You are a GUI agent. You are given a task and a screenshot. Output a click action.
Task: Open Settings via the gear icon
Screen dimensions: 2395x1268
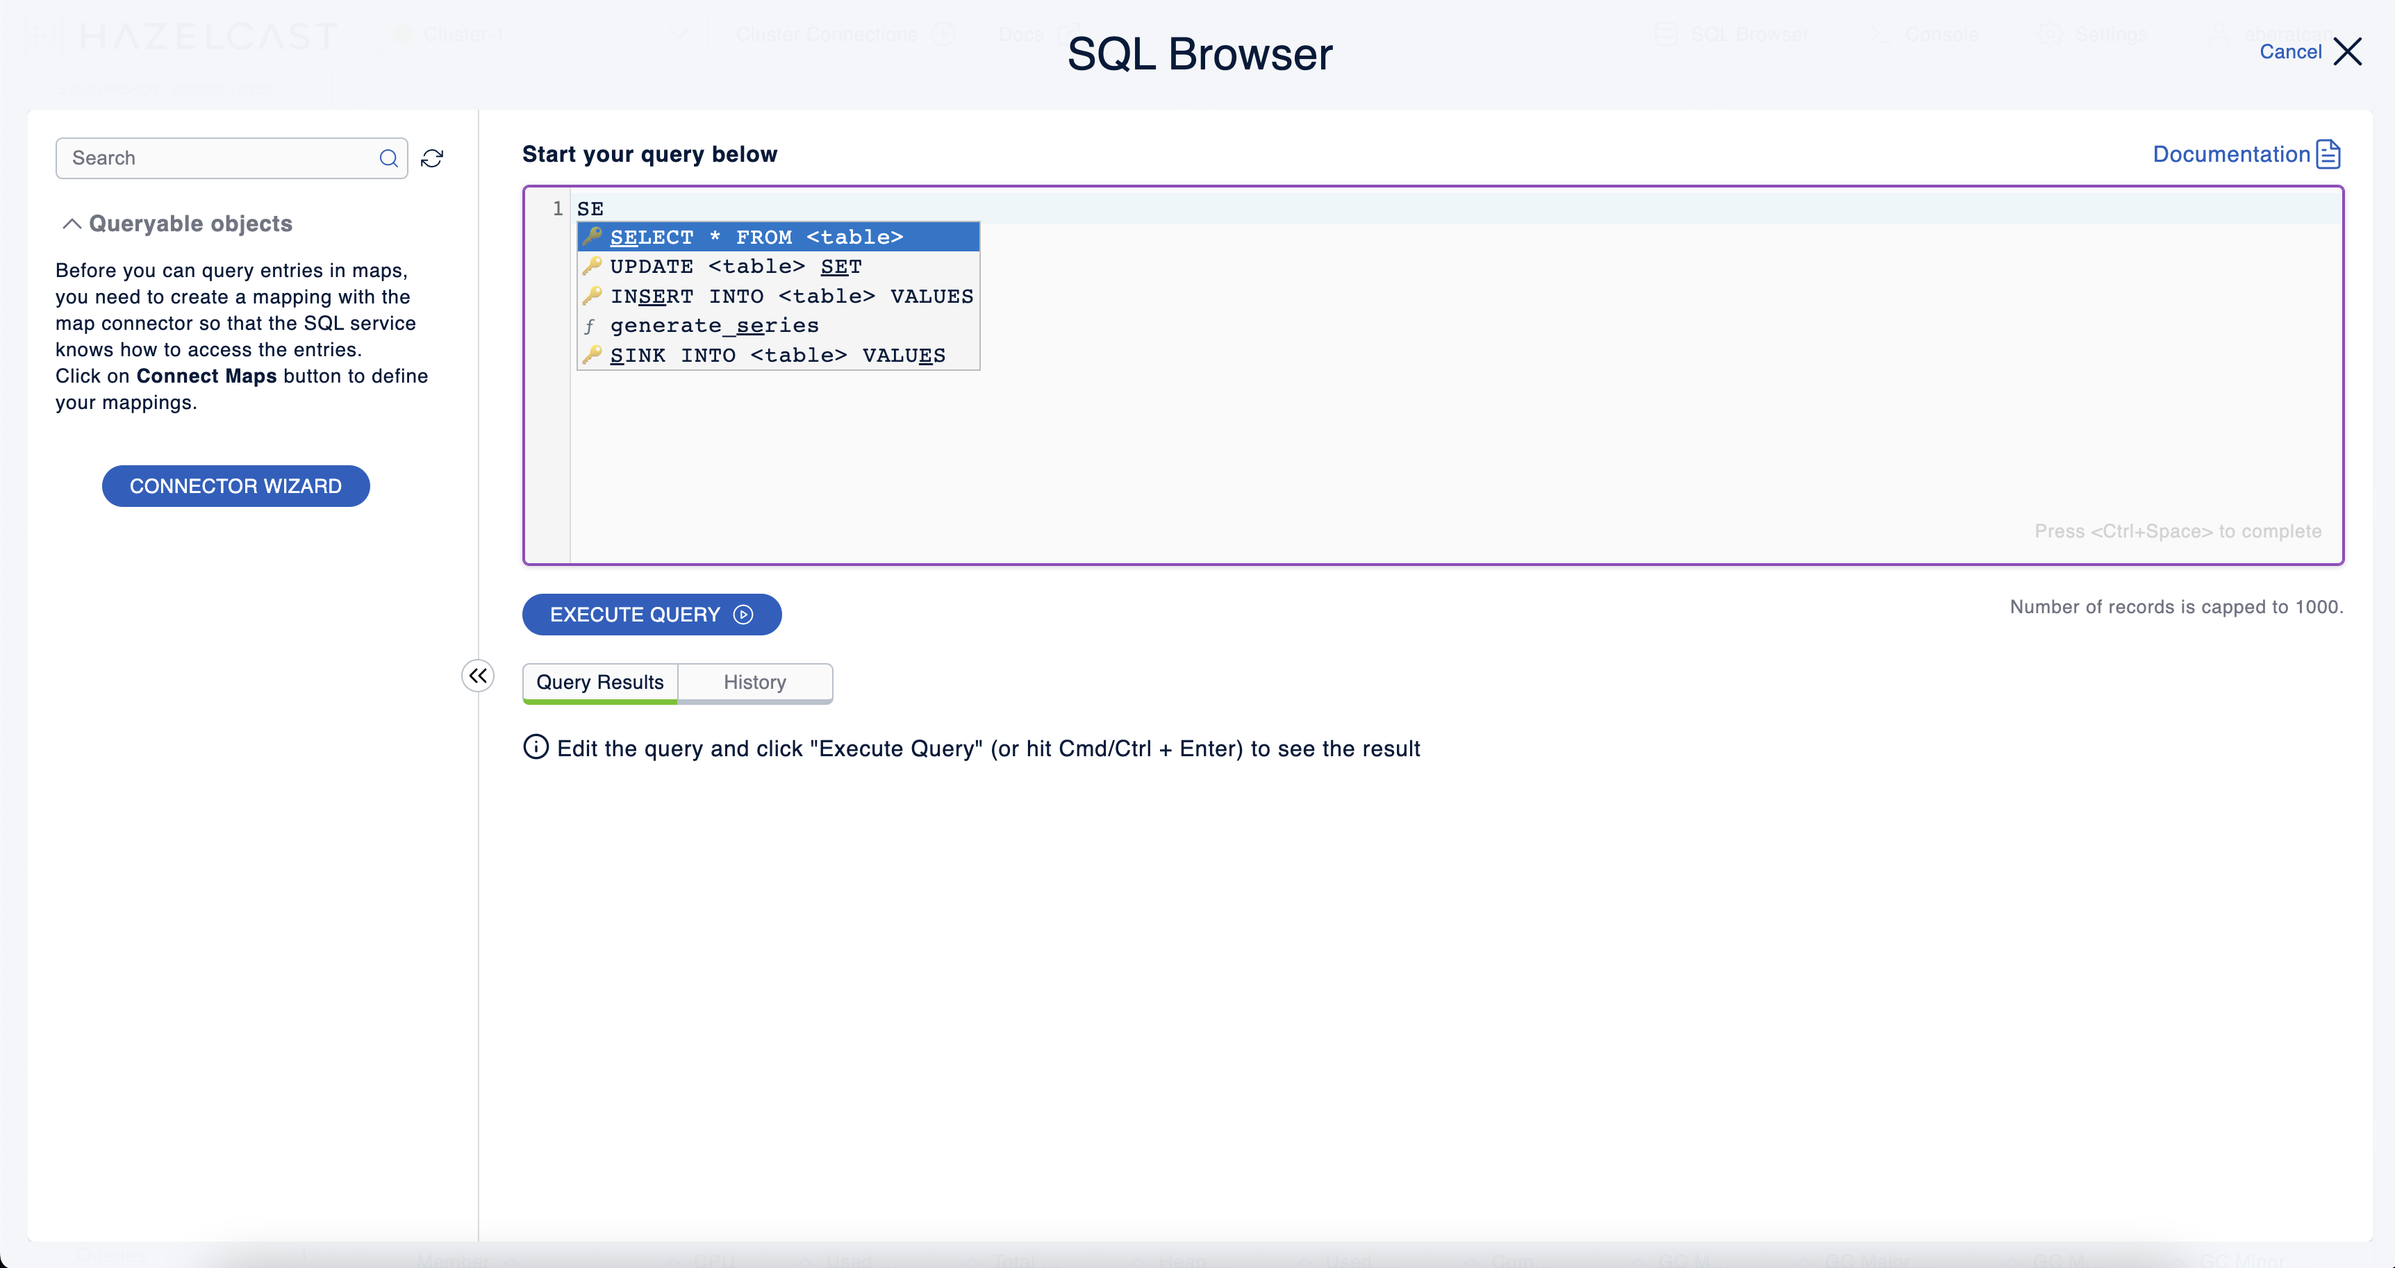(x=2051, y=35)
